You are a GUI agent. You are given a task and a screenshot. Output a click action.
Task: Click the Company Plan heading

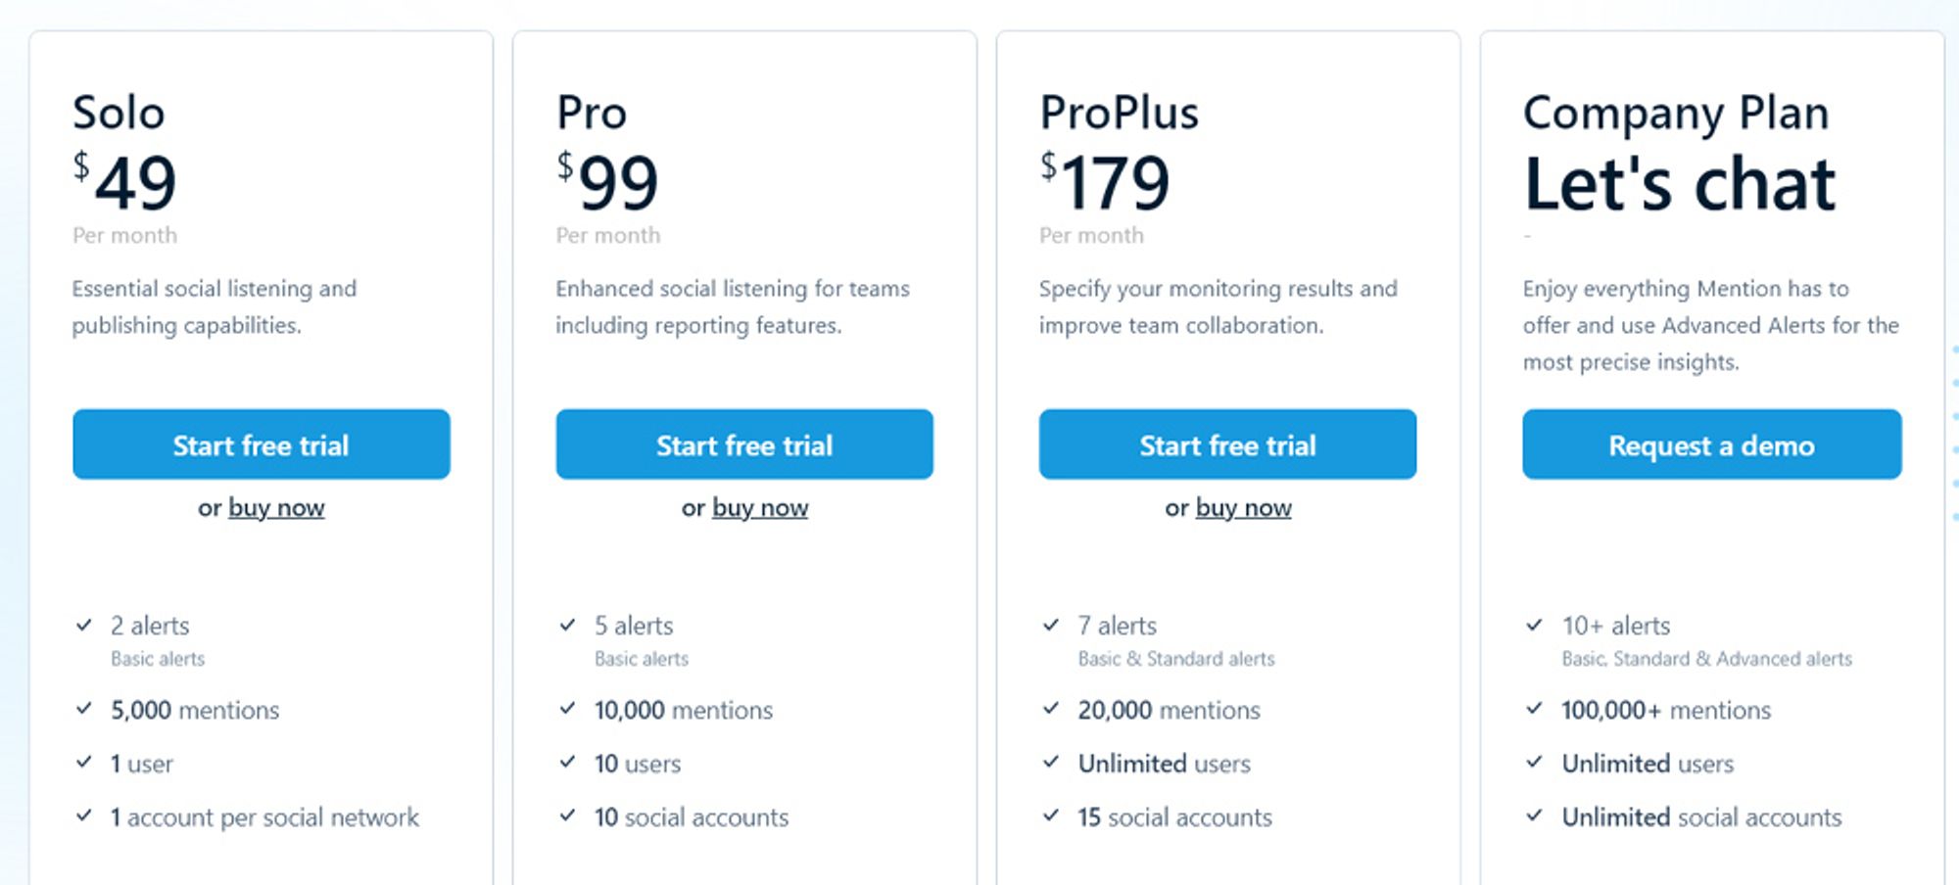tap(1676, 114)
